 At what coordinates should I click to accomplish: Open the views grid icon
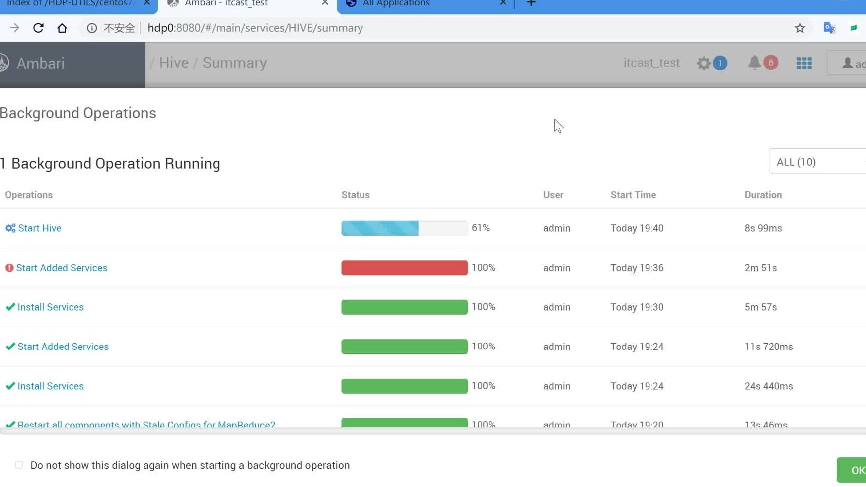tap(804, 63)
